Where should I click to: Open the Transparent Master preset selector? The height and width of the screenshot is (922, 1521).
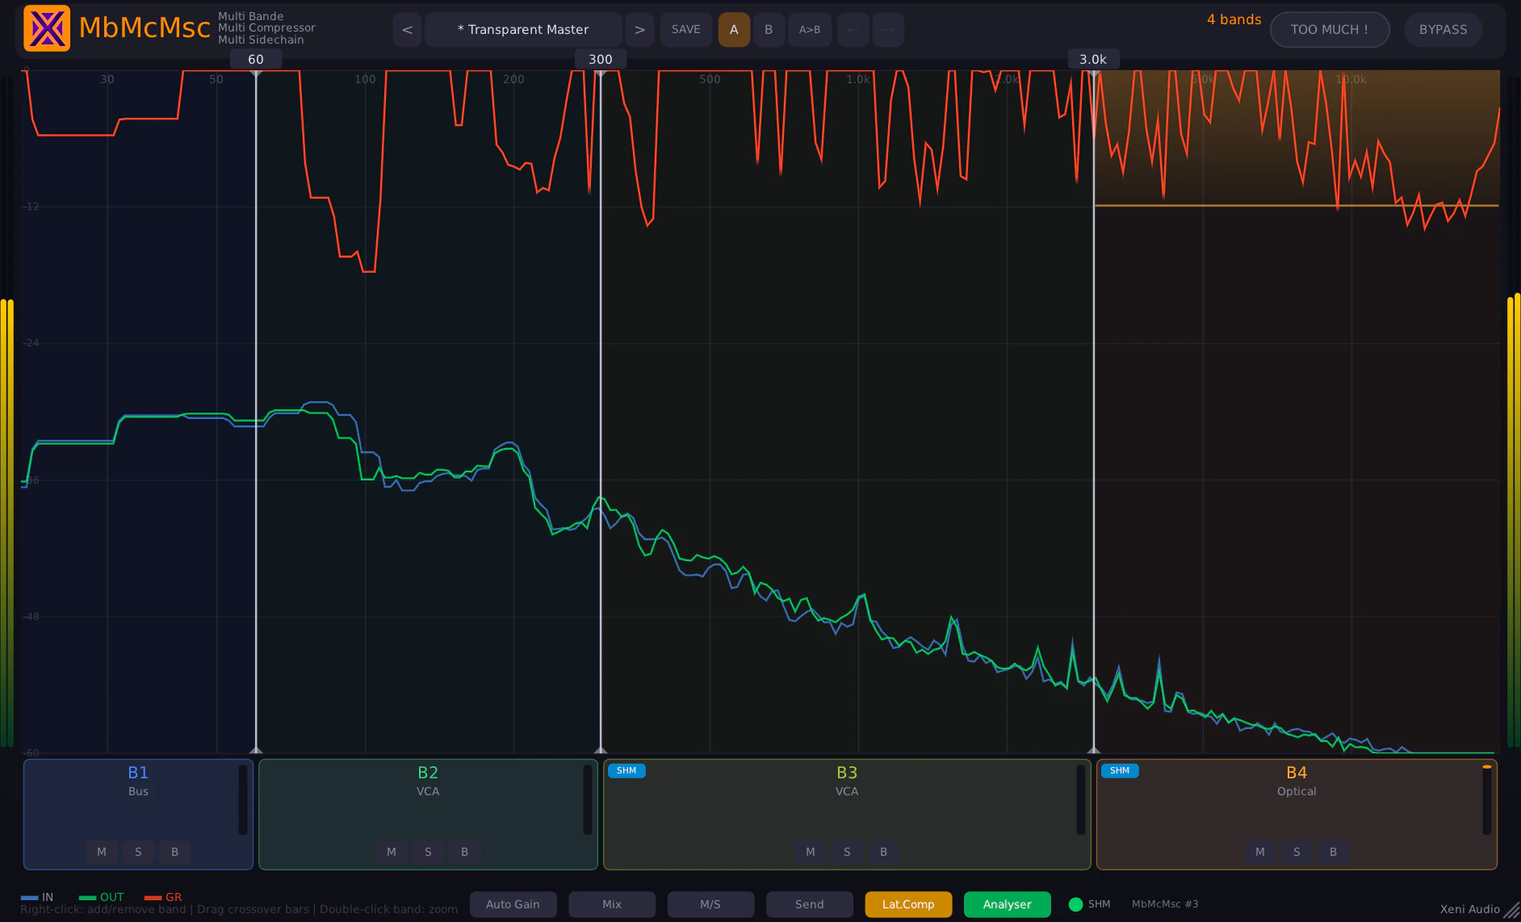(522, 29)
